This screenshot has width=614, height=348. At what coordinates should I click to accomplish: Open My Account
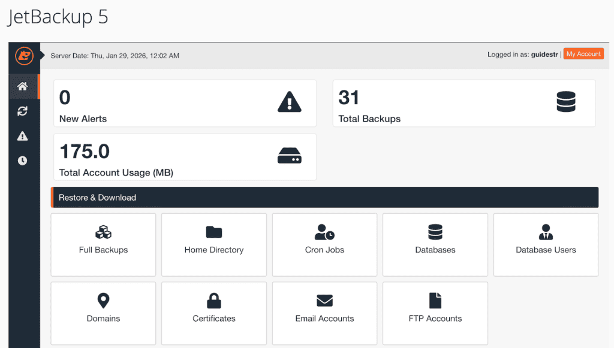point(583,54)
